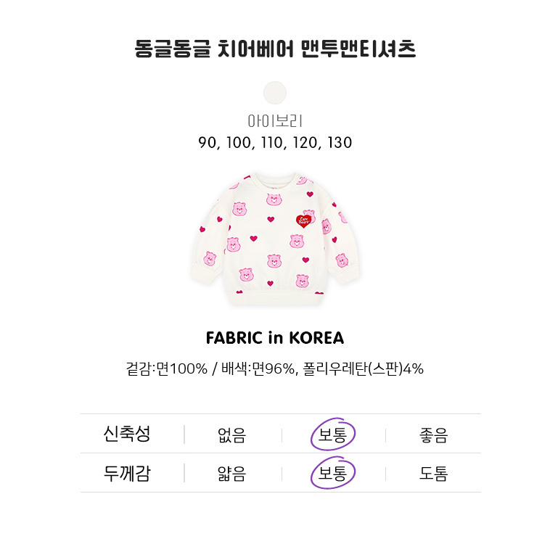
Task: Click the red heart patch on the sweatshirt
Action: pos(306,219)
